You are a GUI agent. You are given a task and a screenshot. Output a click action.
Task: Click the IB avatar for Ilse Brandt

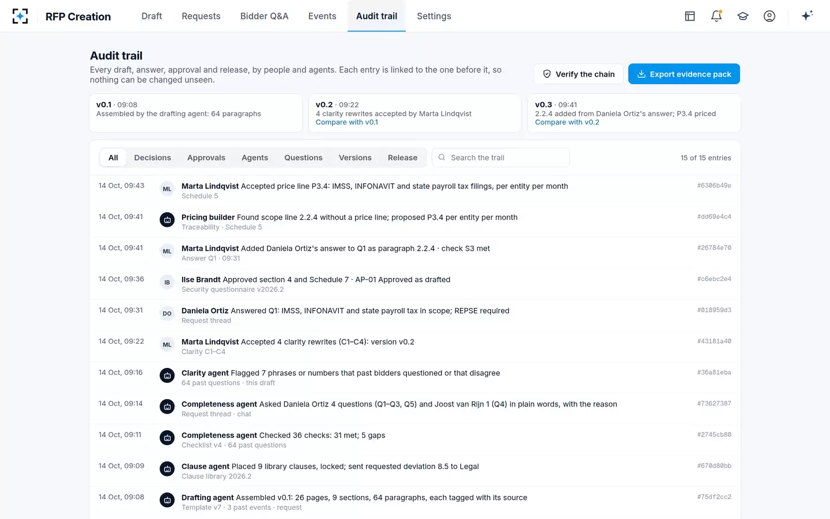(167, 283)
